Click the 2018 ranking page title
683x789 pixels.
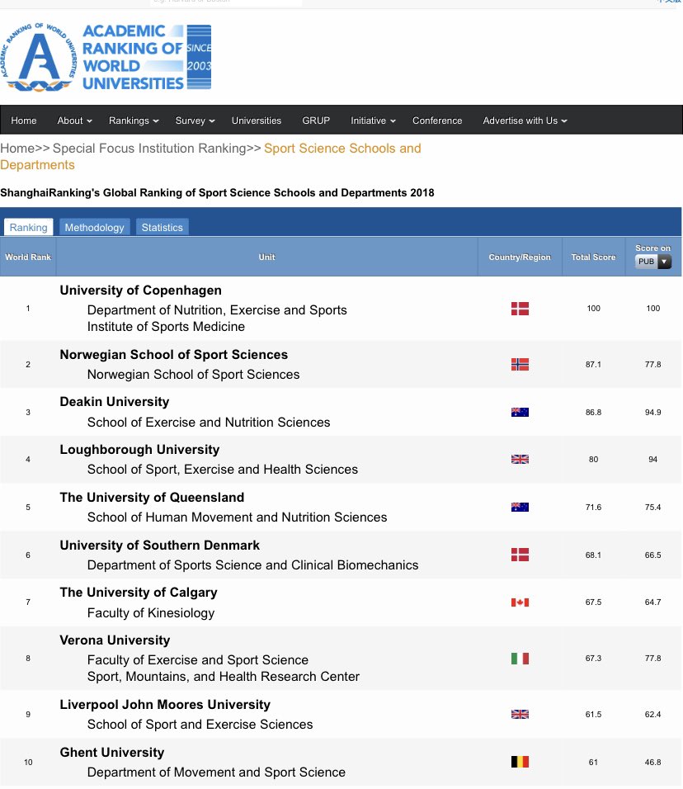217,193
